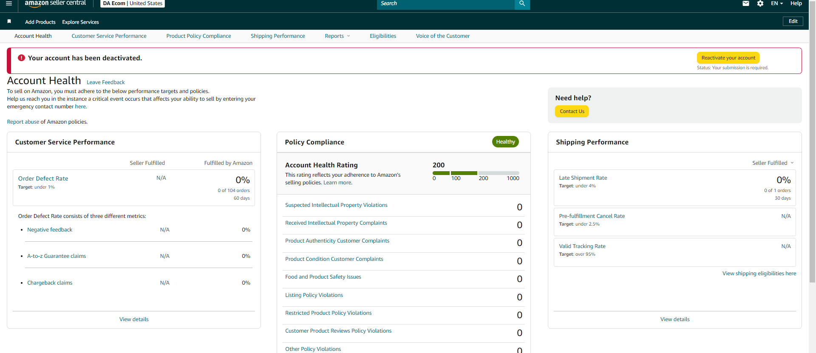Image resolution: width=816 pixels, height=353 pixels.
Task: Open Listing Policy Violations
Action: click(314, 295)
